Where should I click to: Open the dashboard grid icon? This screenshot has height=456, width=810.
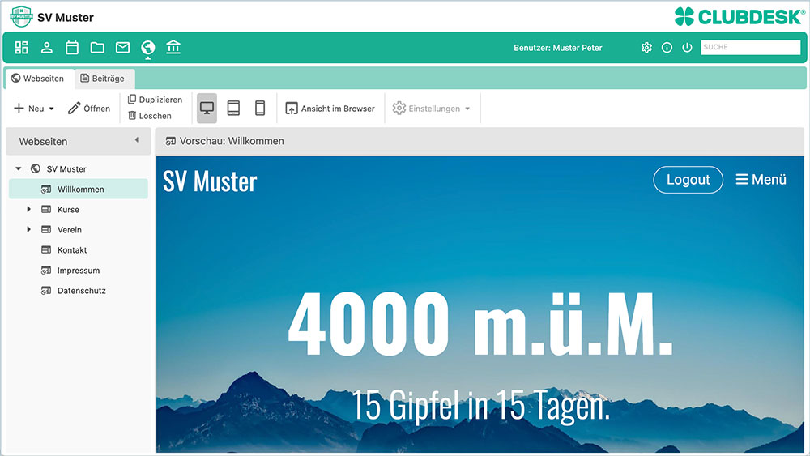coord(21,48)
